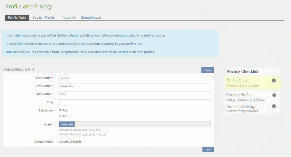Screen dimensions: 291x157
Task: Click the Select File avatar button
Action: [67, 124]
